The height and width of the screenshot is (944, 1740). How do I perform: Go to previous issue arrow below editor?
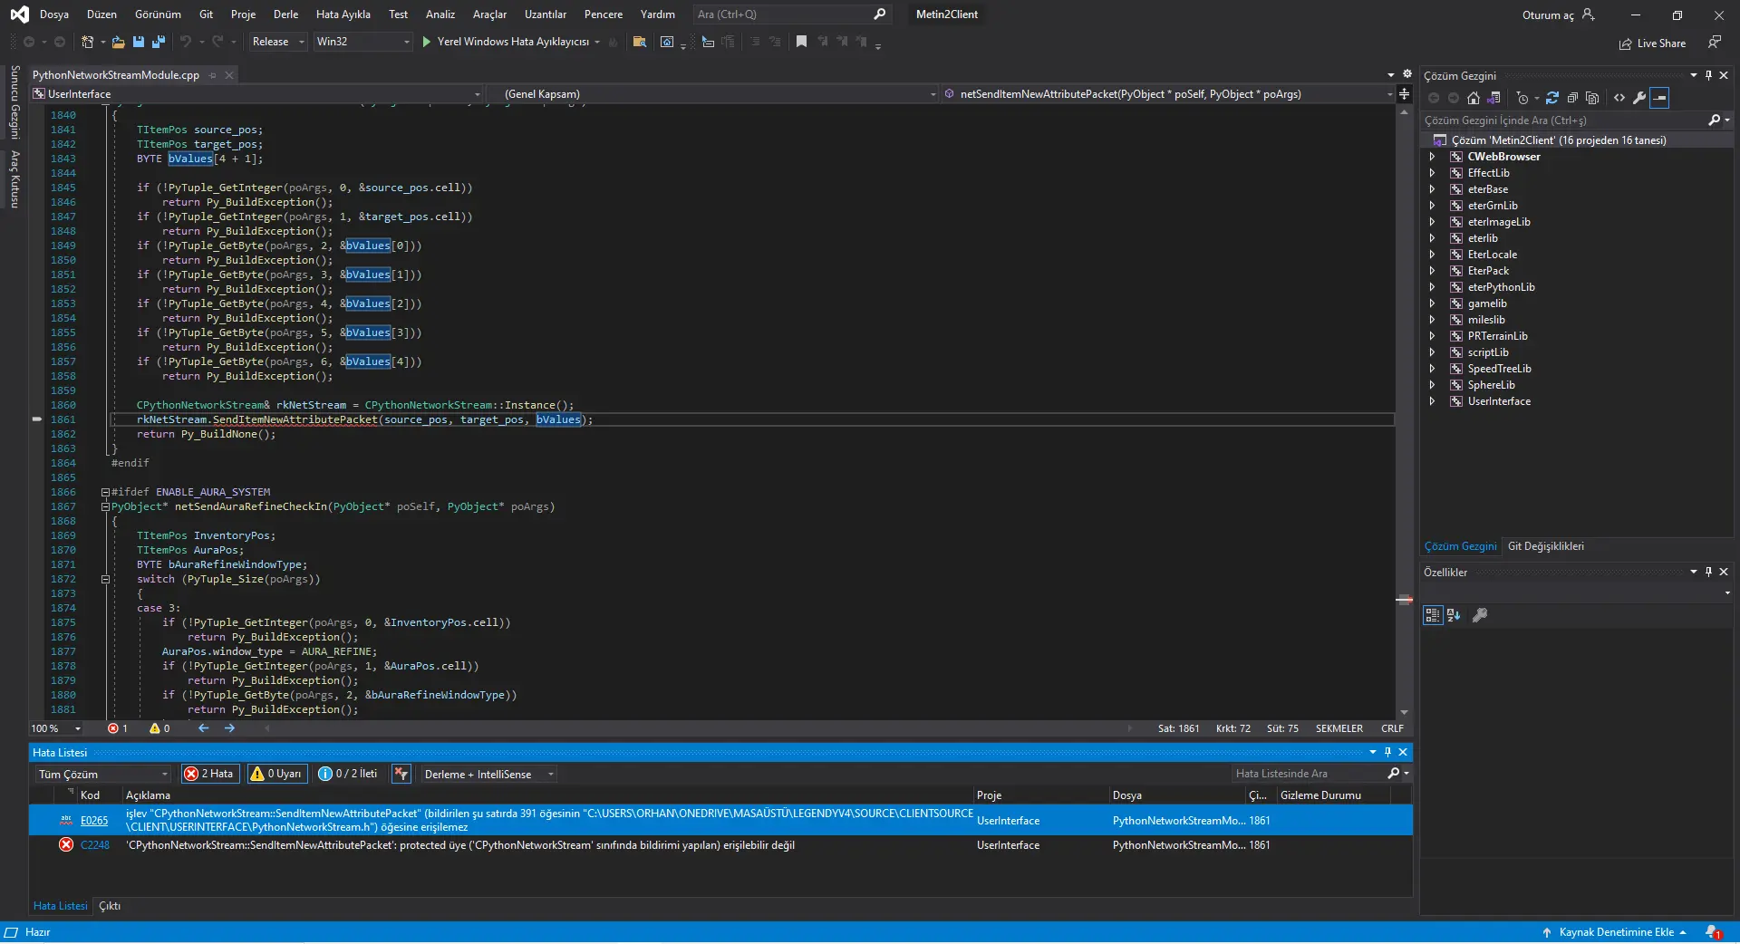click(204, 728)
